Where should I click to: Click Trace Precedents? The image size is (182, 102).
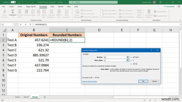[x=109, y=11]
